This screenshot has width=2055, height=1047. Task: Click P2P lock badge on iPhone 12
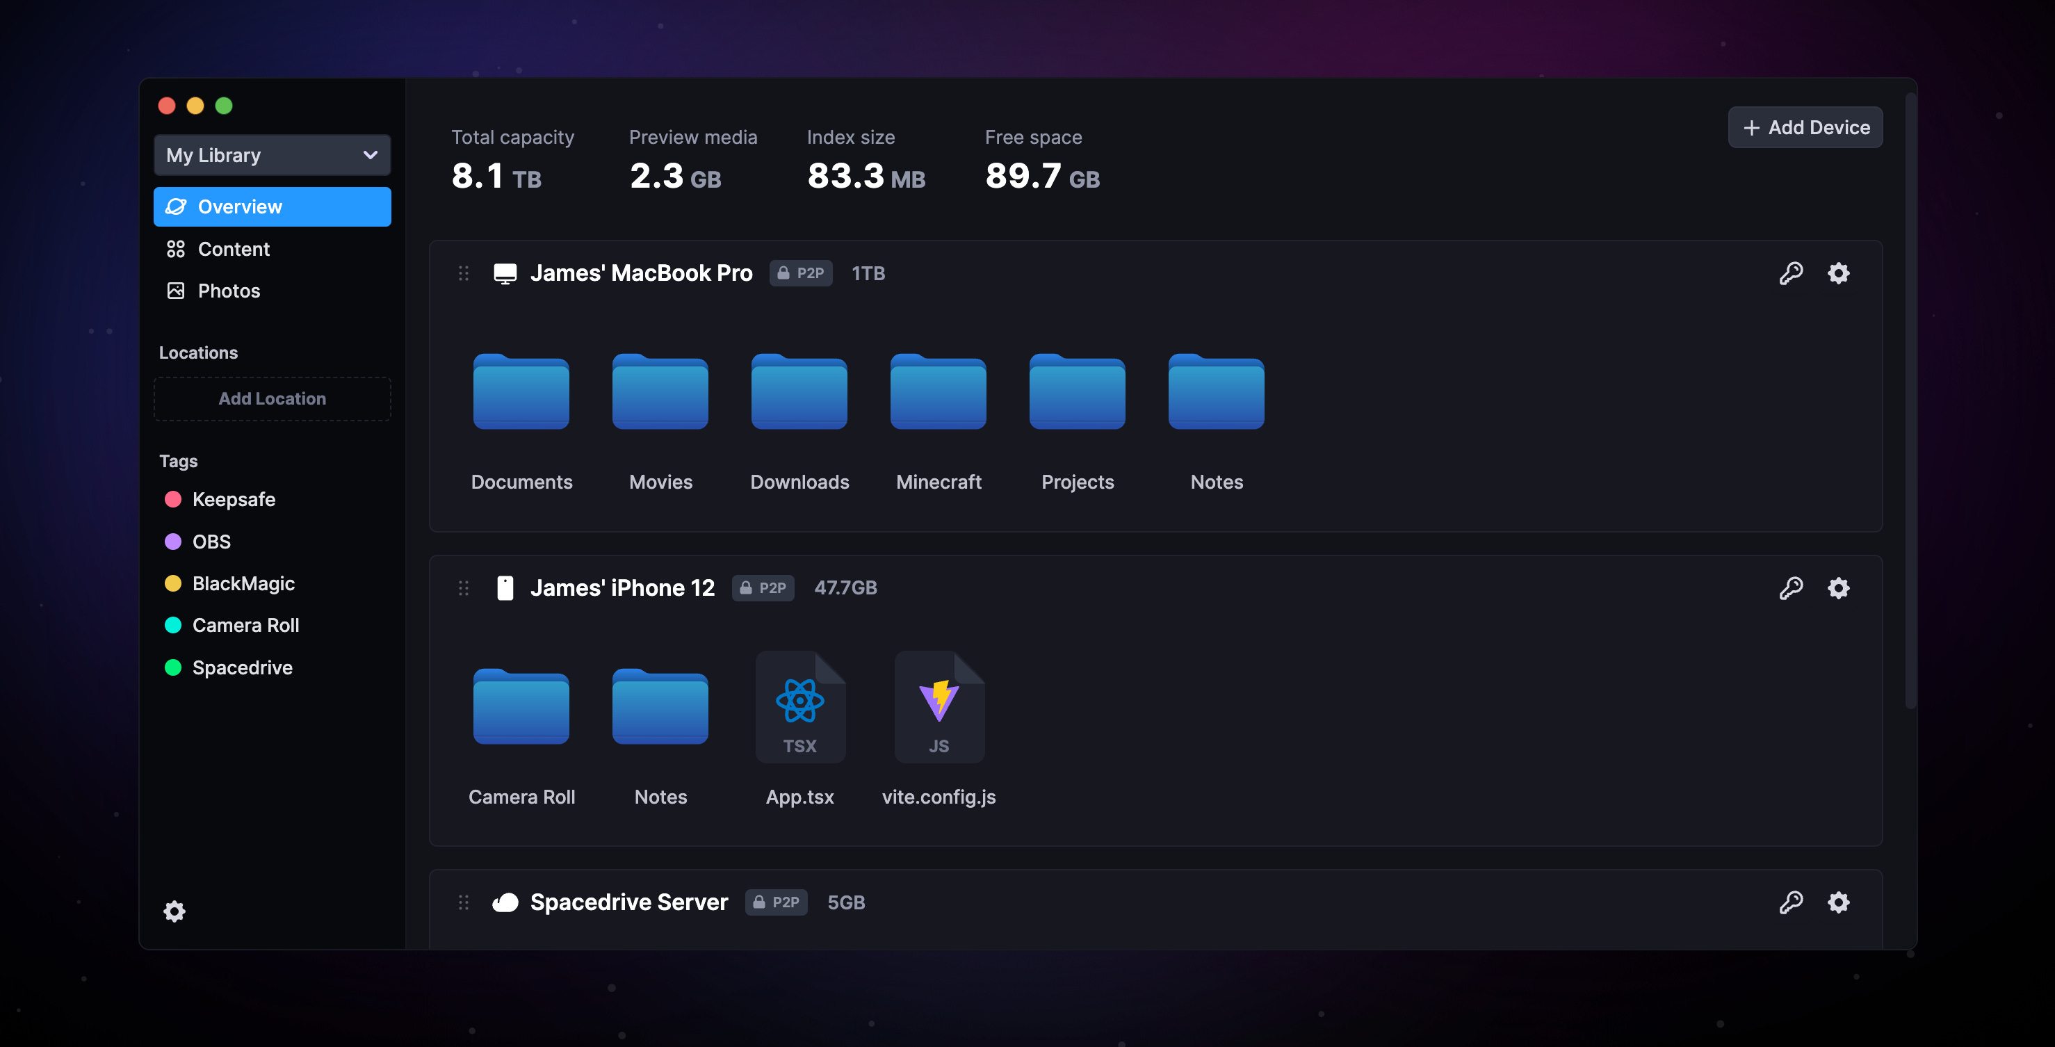click(x=763, y=588)
